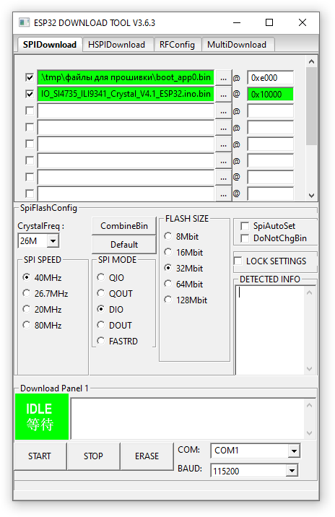Open the BAUD rate dropdown
The width and height of the screenshot is (335, 517).
click(x=292, y=471)
